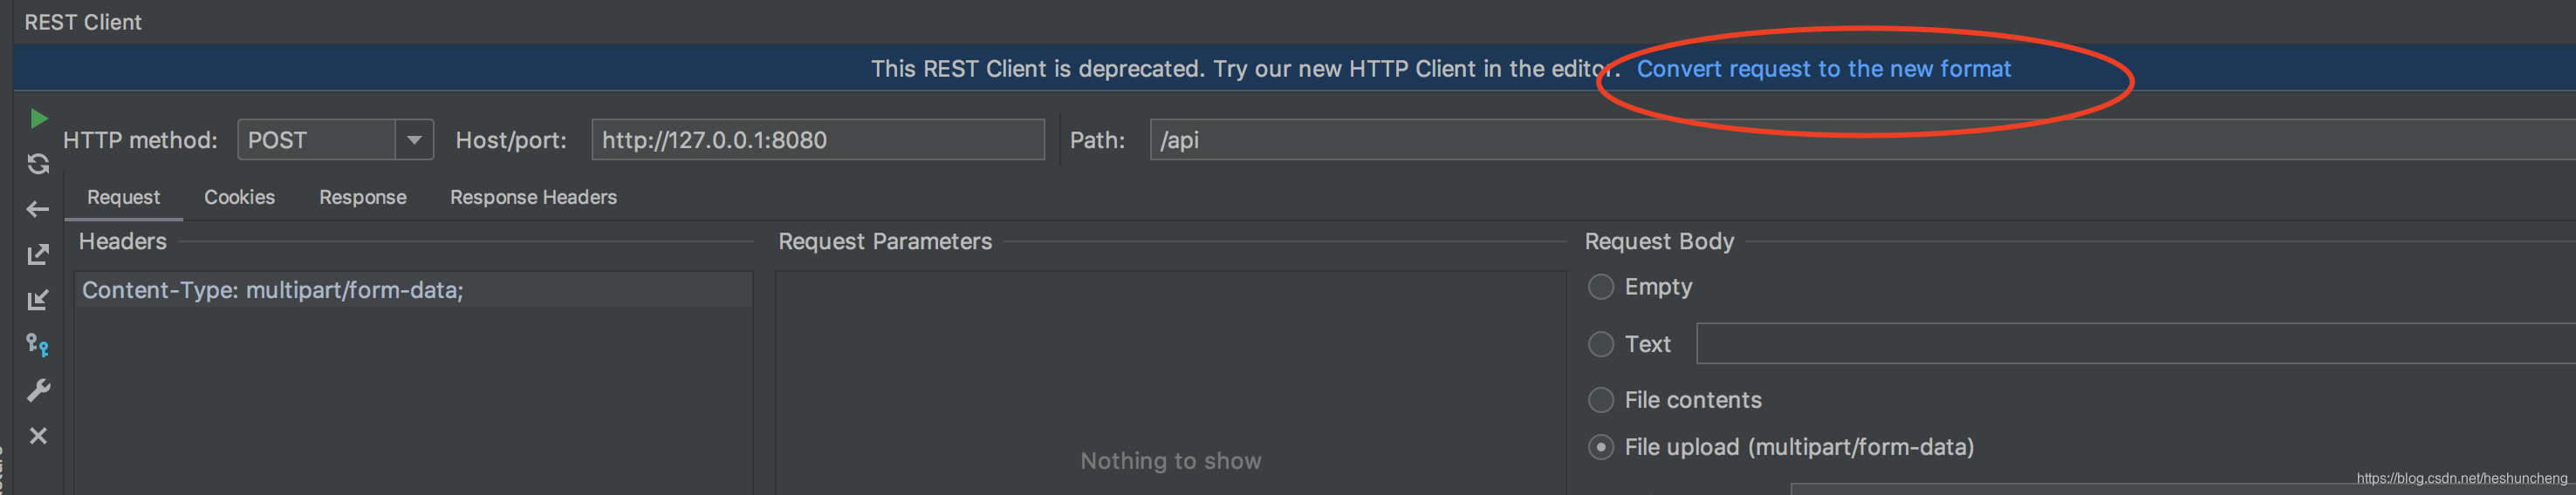Choose File contents radio button

1601,400
